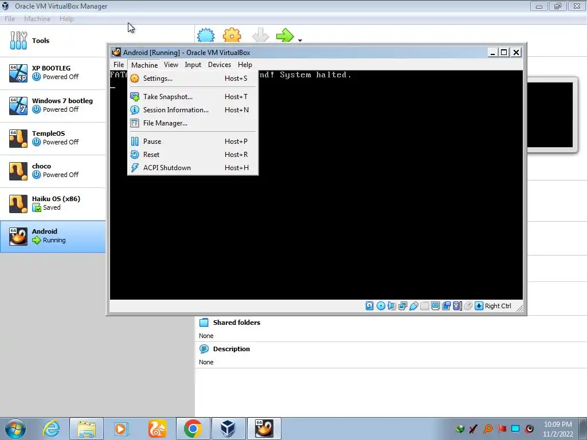Open Windows Explorer from the taskbar
The width and height of the screenshot is (587, 440).
(87, 429)
